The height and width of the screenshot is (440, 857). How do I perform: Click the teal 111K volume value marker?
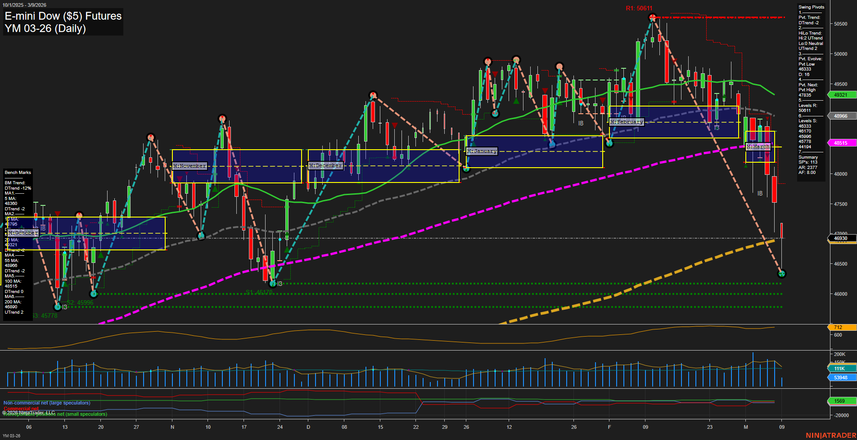pyautogui.click(x=839, y=369)
